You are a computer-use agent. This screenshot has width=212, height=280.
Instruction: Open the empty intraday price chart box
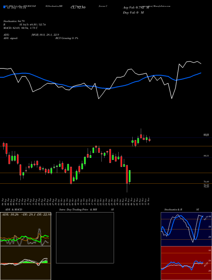pos(85,238)
